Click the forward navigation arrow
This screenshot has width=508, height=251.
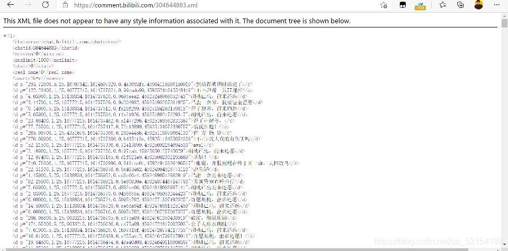[28, 5]
